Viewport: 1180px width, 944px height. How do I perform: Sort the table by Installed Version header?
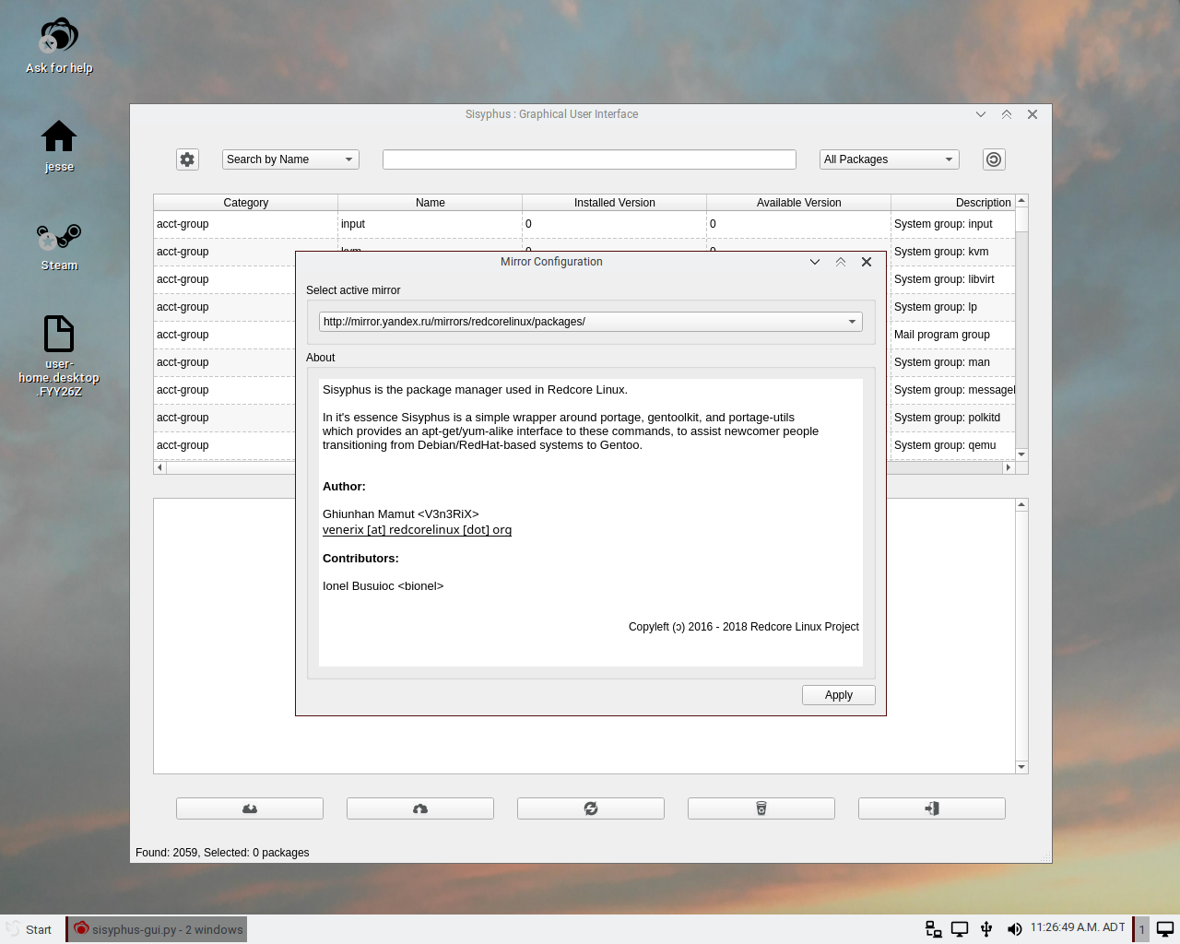coord(615,203)
